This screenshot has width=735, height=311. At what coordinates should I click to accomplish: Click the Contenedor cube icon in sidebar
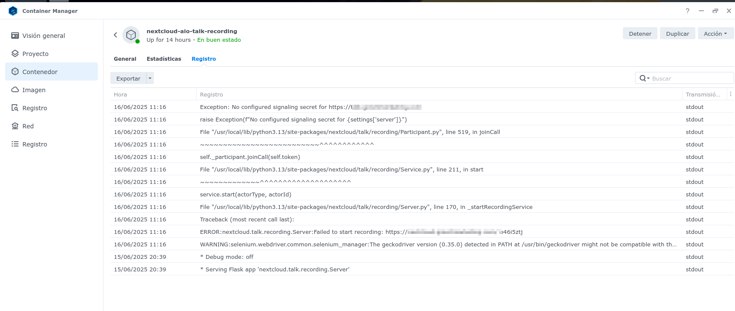[15, 72]
